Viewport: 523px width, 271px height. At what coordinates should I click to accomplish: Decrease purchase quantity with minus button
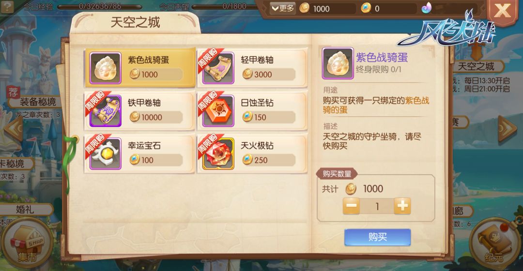click(351, 206)
